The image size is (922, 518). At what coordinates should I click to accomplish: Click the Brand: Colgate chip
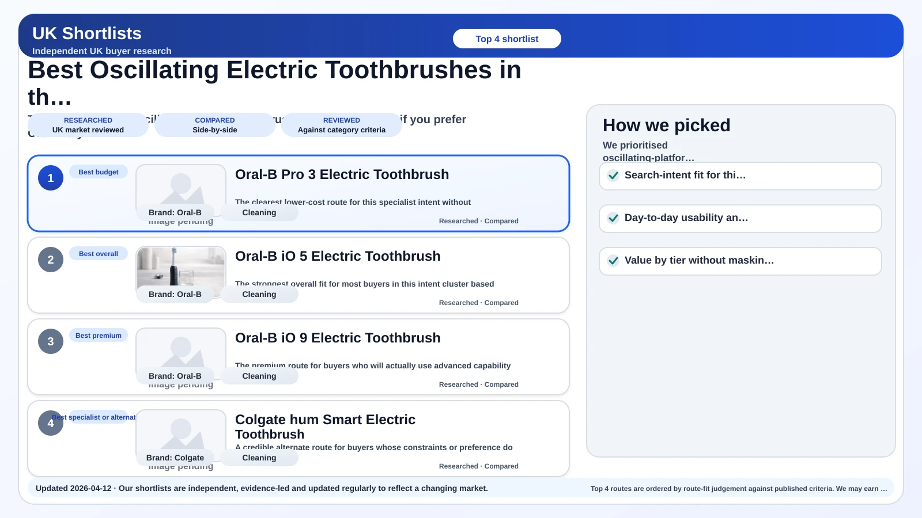[x=175, y=458]
